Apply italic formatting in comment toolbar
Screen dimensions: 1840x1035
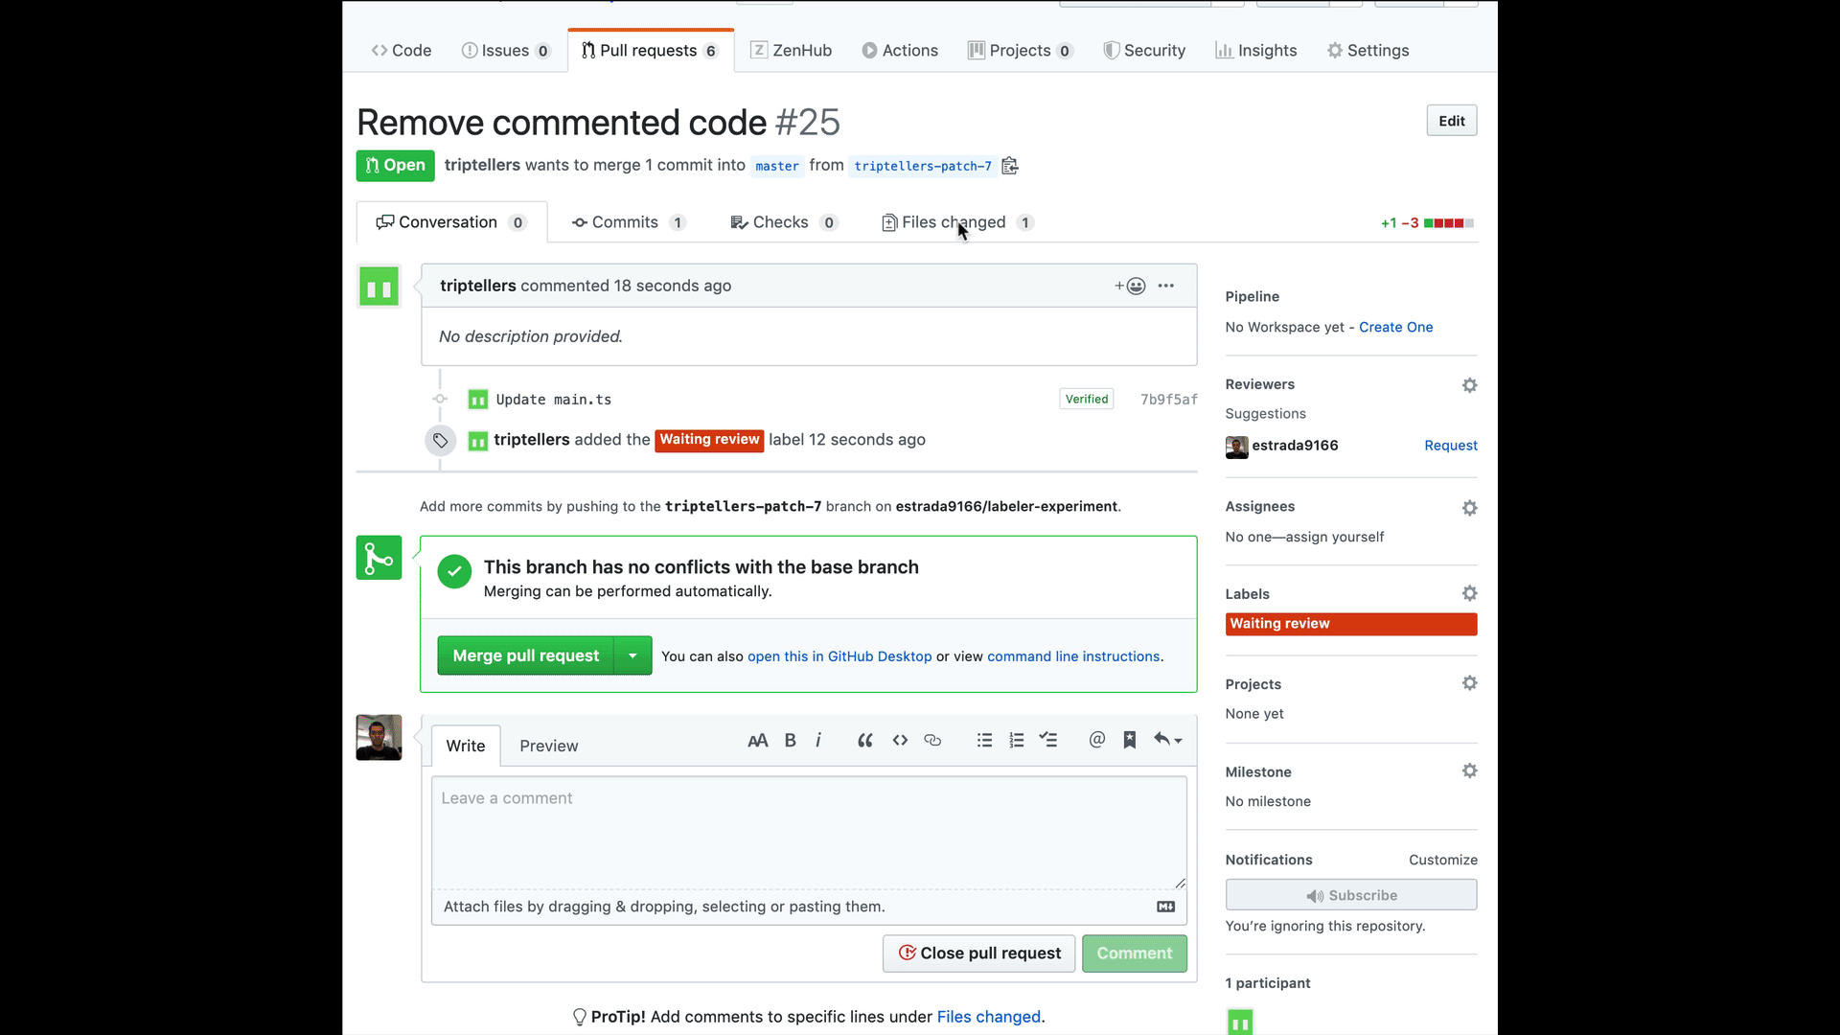818,740
